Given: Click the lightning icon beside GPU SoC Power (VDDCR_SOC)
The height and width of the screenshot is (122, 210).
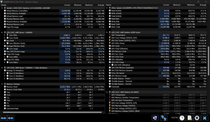Looking at the screenshot, I should tap(110, 40).
